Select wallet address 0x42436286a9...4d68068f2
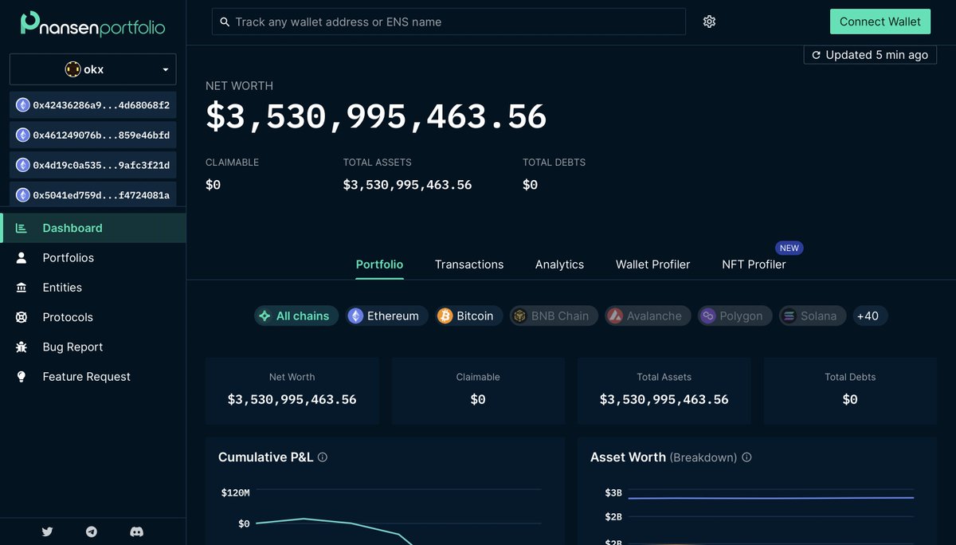956x545 pixels. (93, 104)
